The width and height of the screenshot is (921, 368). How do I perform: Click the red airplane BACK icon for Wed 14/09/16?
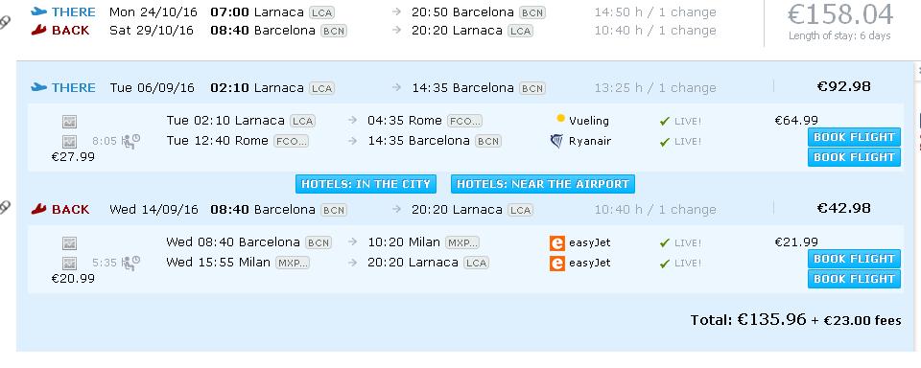click(38, 209)
